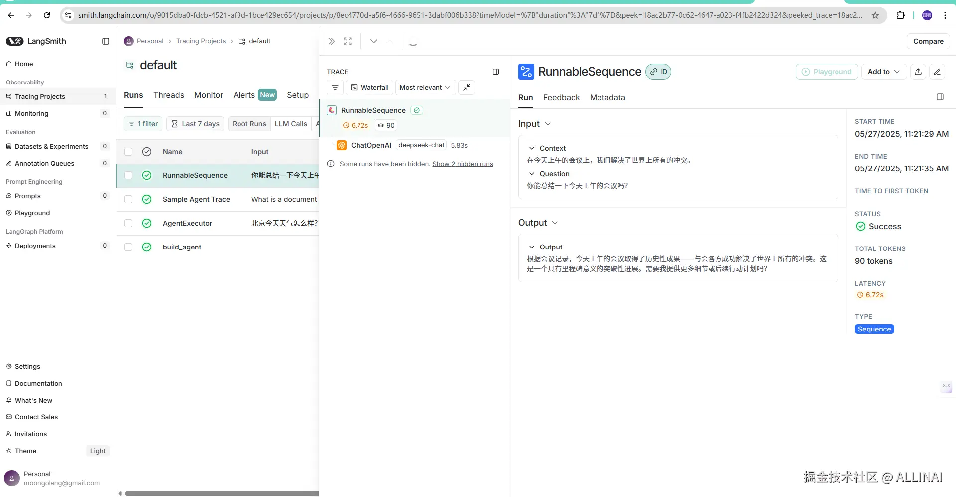Click info icon next to hidden runs
The image size is (956, 497).
click(331, 164)
